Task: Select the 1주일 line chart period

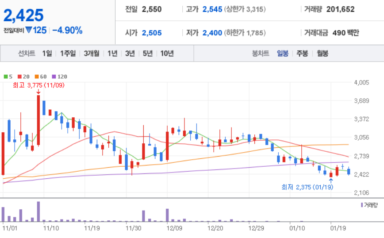Action: 68,54
